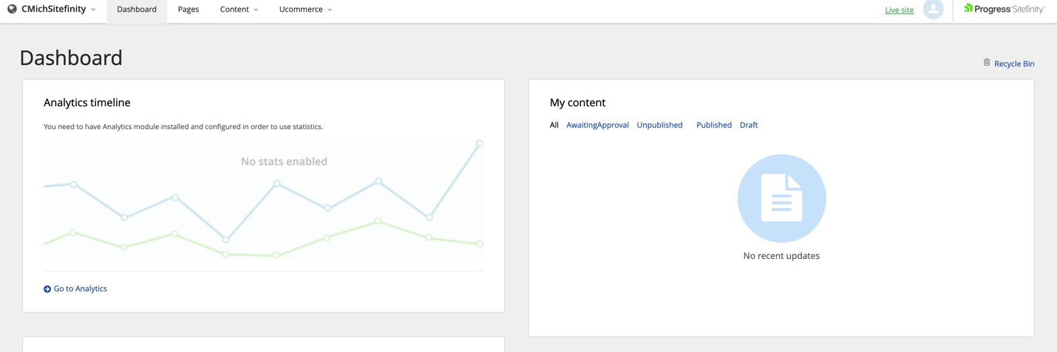This screenshot has width=1057, height=352.
Task: Follow the Go to Analytics link
Action: click(x=80, y=289)
